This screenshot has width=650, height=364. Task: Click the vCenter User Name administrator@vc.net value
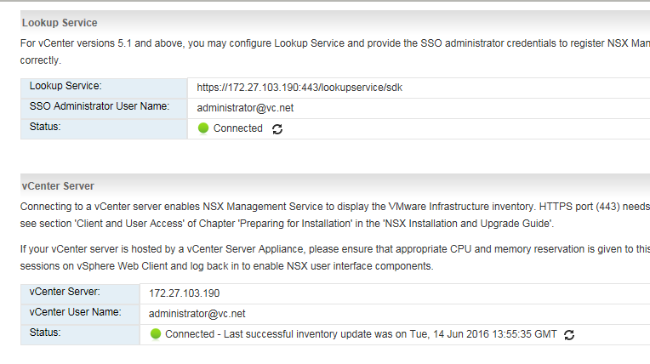(197, 314)
